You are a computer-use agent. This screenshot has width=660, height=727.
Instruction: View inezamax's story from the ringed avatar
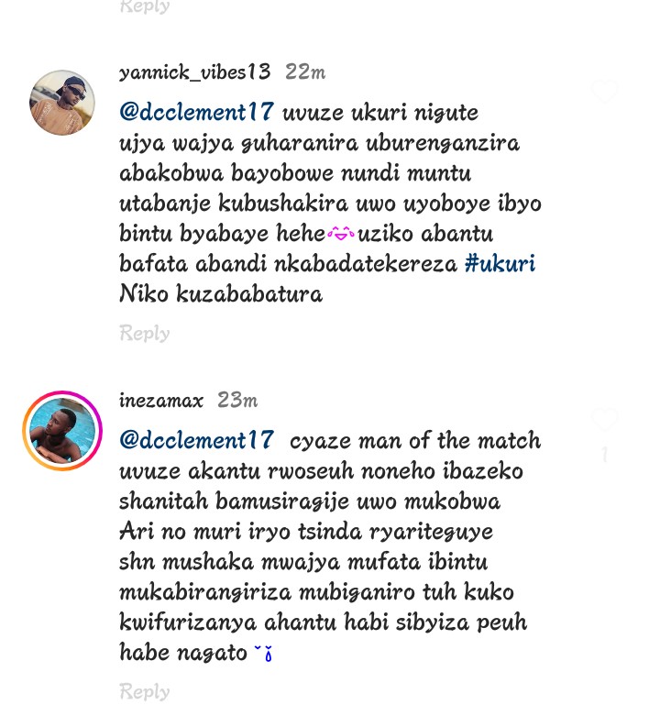click(62, 431)
